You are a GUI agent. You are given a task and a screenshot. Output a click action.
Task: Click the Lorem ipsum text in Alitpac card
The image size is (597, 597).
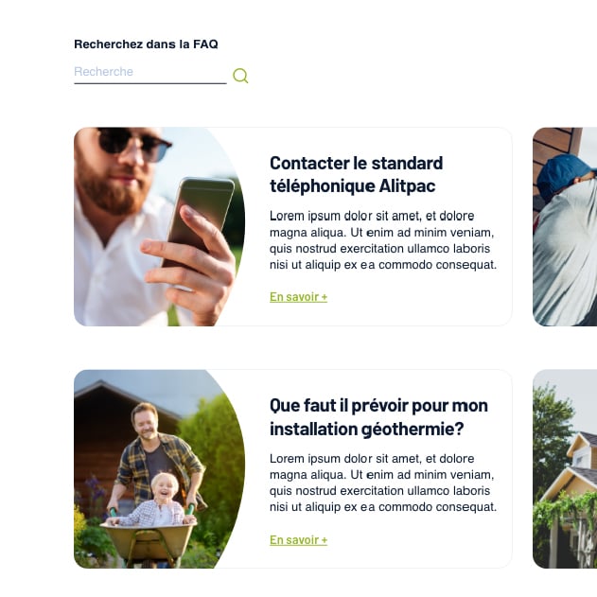[x=383, y=240]
